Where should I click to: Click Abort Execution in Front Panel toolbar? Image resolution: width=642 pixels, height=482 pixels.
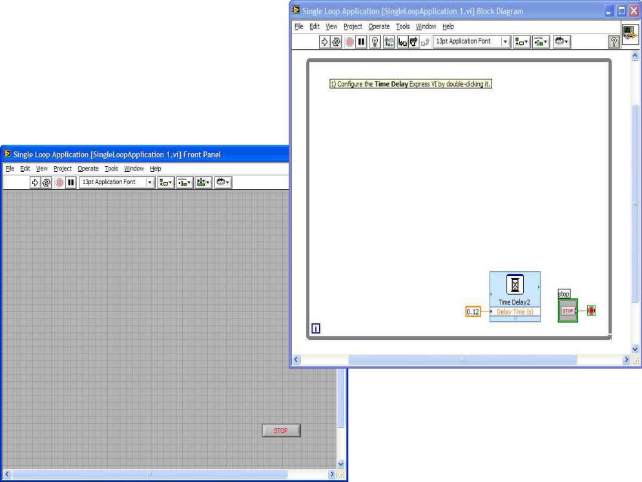59,182
